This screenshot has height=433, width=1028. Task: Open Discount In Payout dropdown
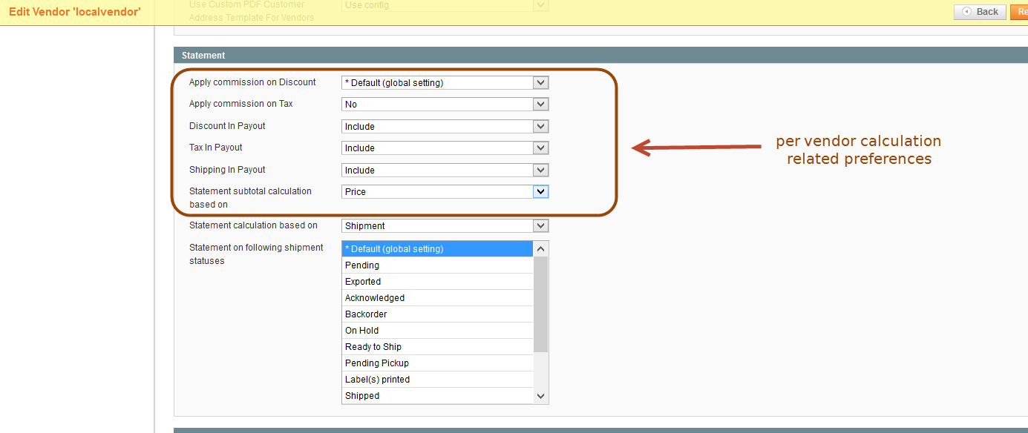tap(445, 127)
